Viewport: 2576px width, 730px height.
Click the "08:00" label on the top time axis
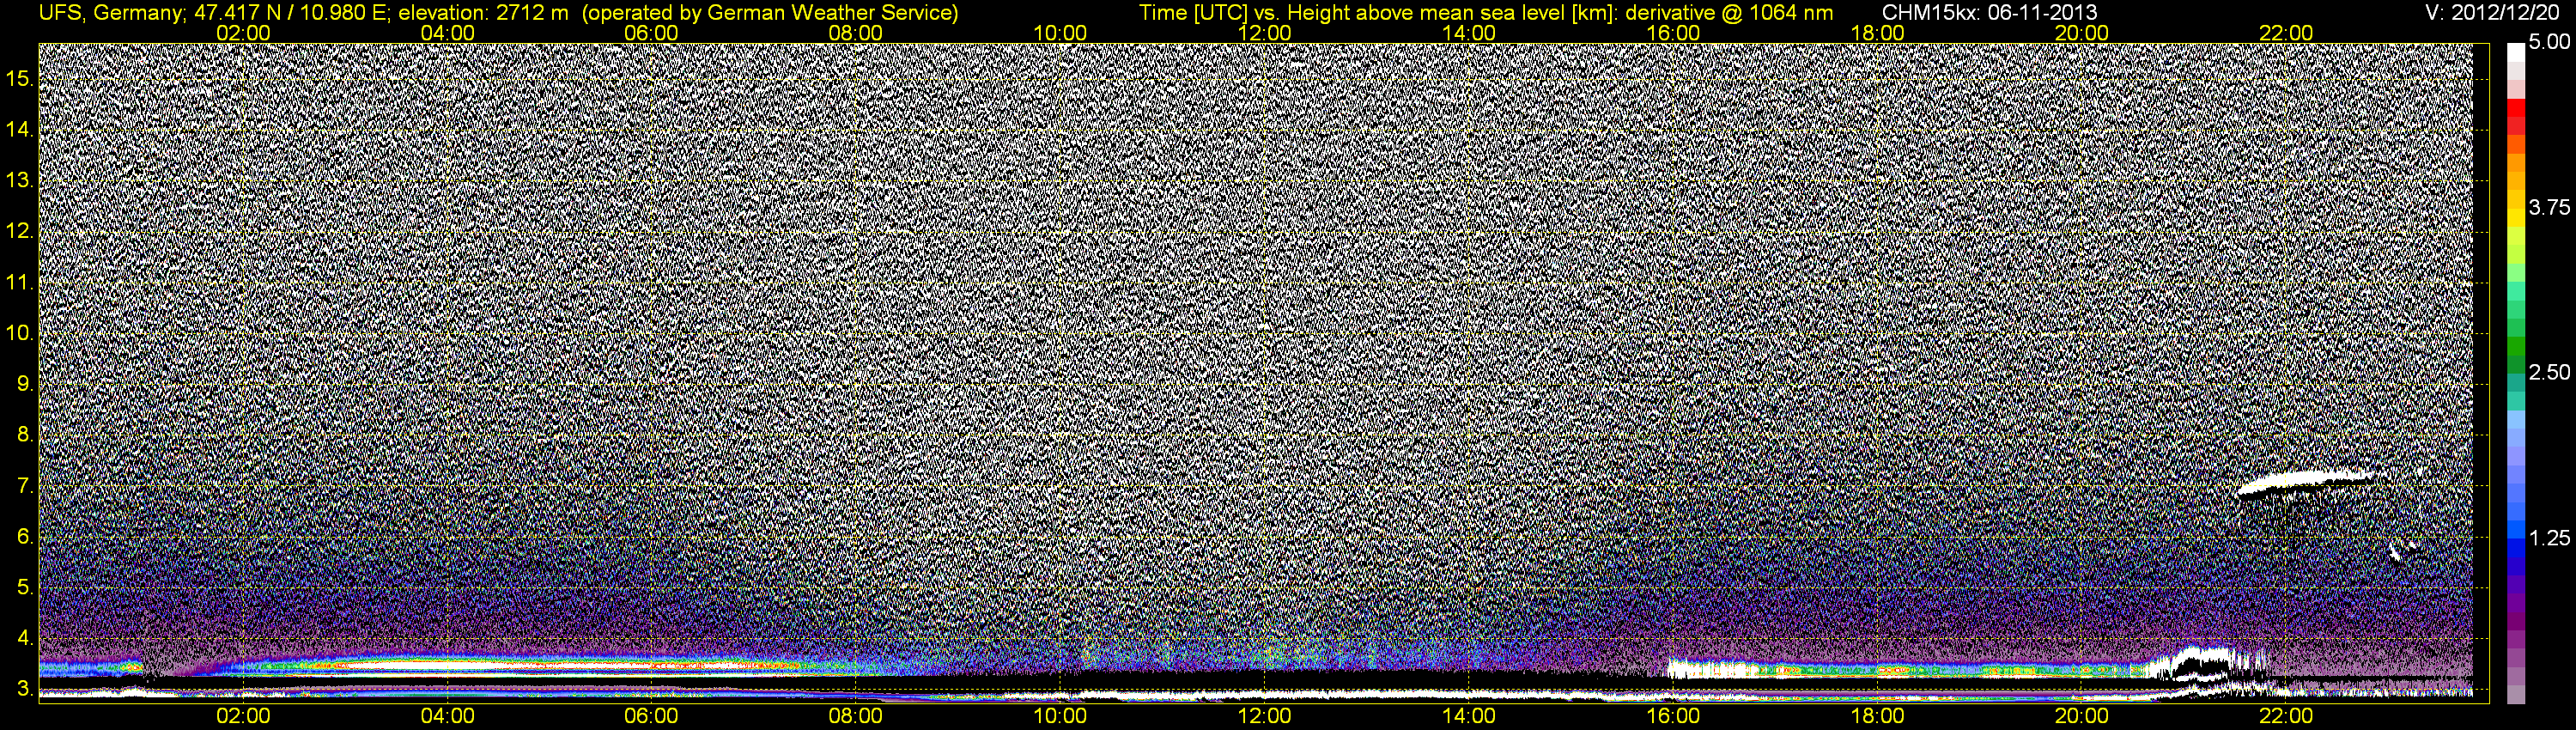pos(856,33)
